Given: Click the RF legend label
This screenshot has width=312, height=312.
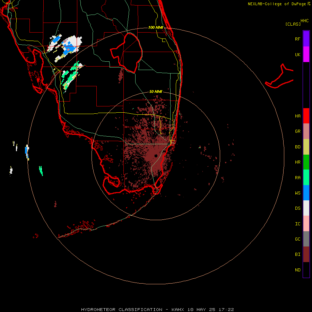Looking at the screenshot, I should coord(297,39).
